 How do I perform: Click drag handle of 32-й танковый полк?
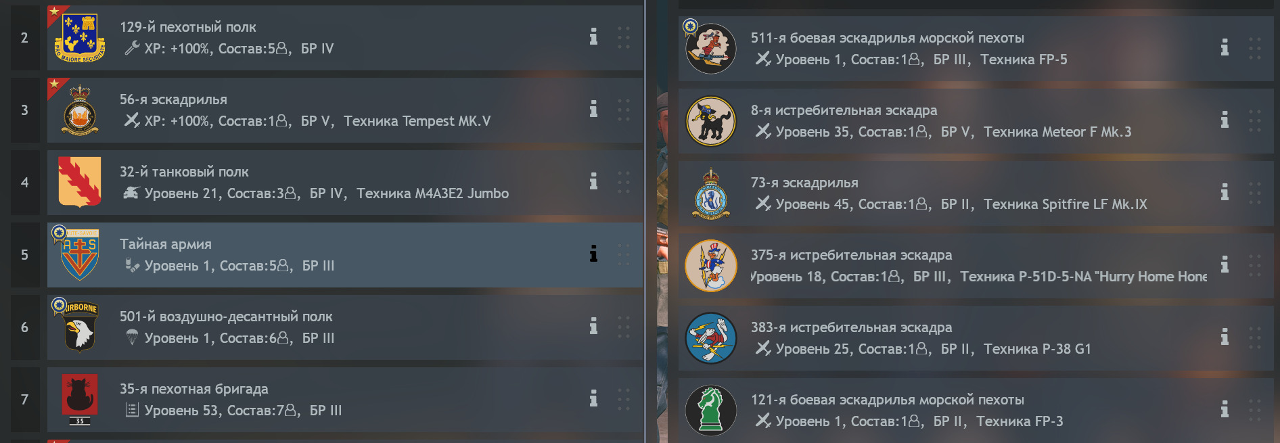point(623,182)
